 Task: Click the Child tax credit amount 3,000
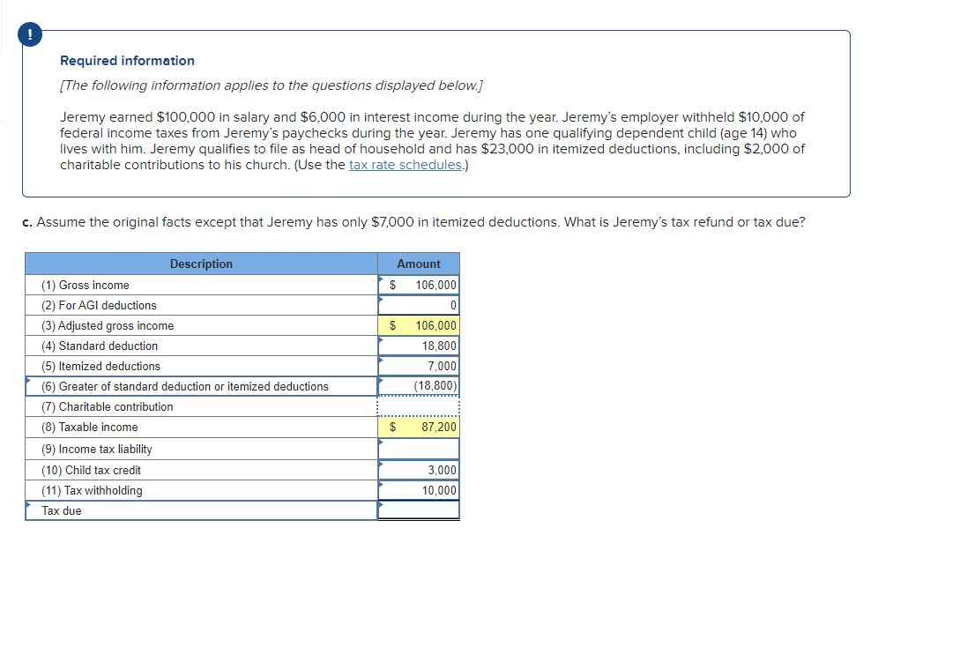click(419, 470)
